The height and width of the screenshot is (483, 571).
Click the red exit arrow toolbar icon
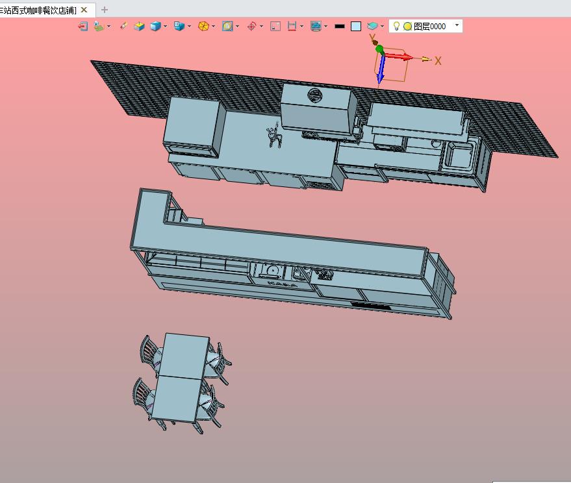83,26
